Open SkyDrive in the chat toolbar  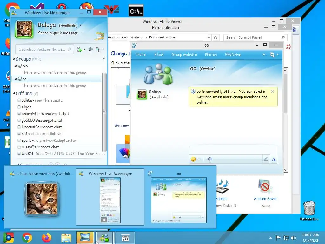[233, 55]
